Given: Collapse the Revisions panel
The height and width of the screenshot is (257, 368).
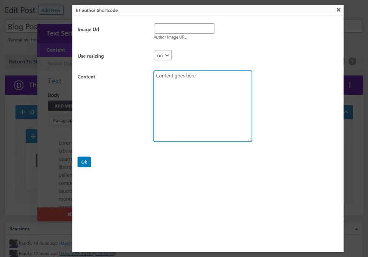Looking at the screenshot, I should point(356,229).
